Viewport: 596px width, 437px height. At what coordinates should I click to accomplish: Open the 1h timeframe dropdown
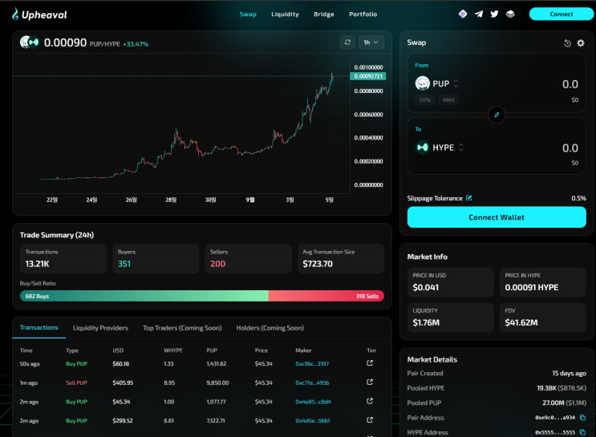coord(371,42)
